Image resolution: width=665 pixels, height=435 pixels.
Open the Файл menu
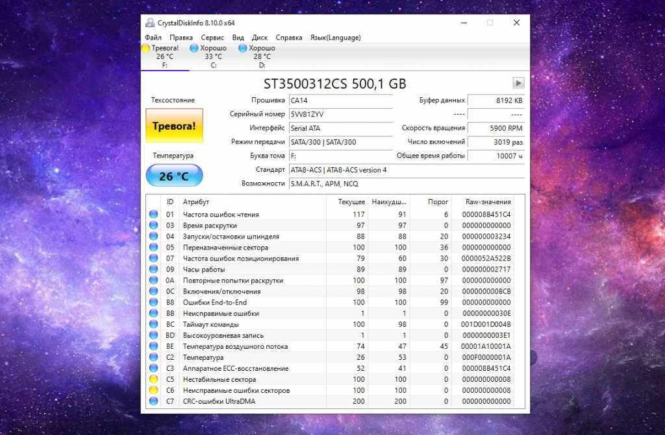click(154, 38)
